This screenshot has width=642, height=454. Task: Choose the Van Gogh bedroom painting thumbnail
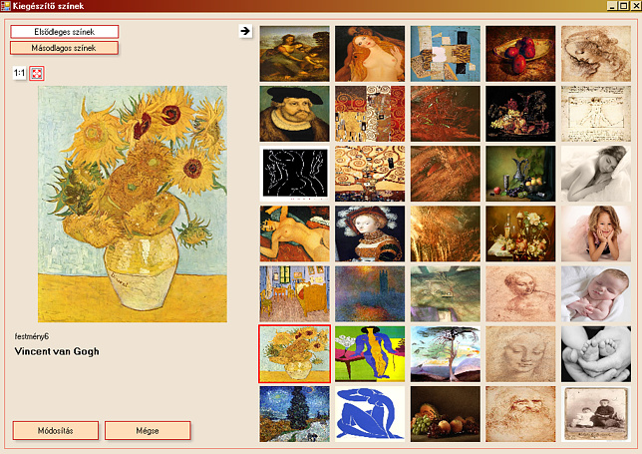click(294, 293)
